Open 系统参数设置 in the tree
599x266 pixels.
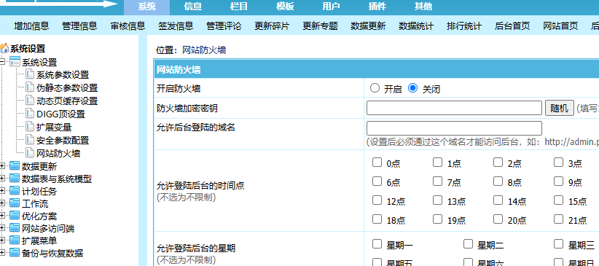point(63,74)
